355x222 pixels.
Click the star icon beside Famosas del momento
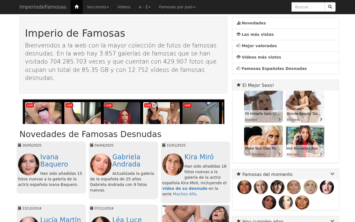[239, 174]
